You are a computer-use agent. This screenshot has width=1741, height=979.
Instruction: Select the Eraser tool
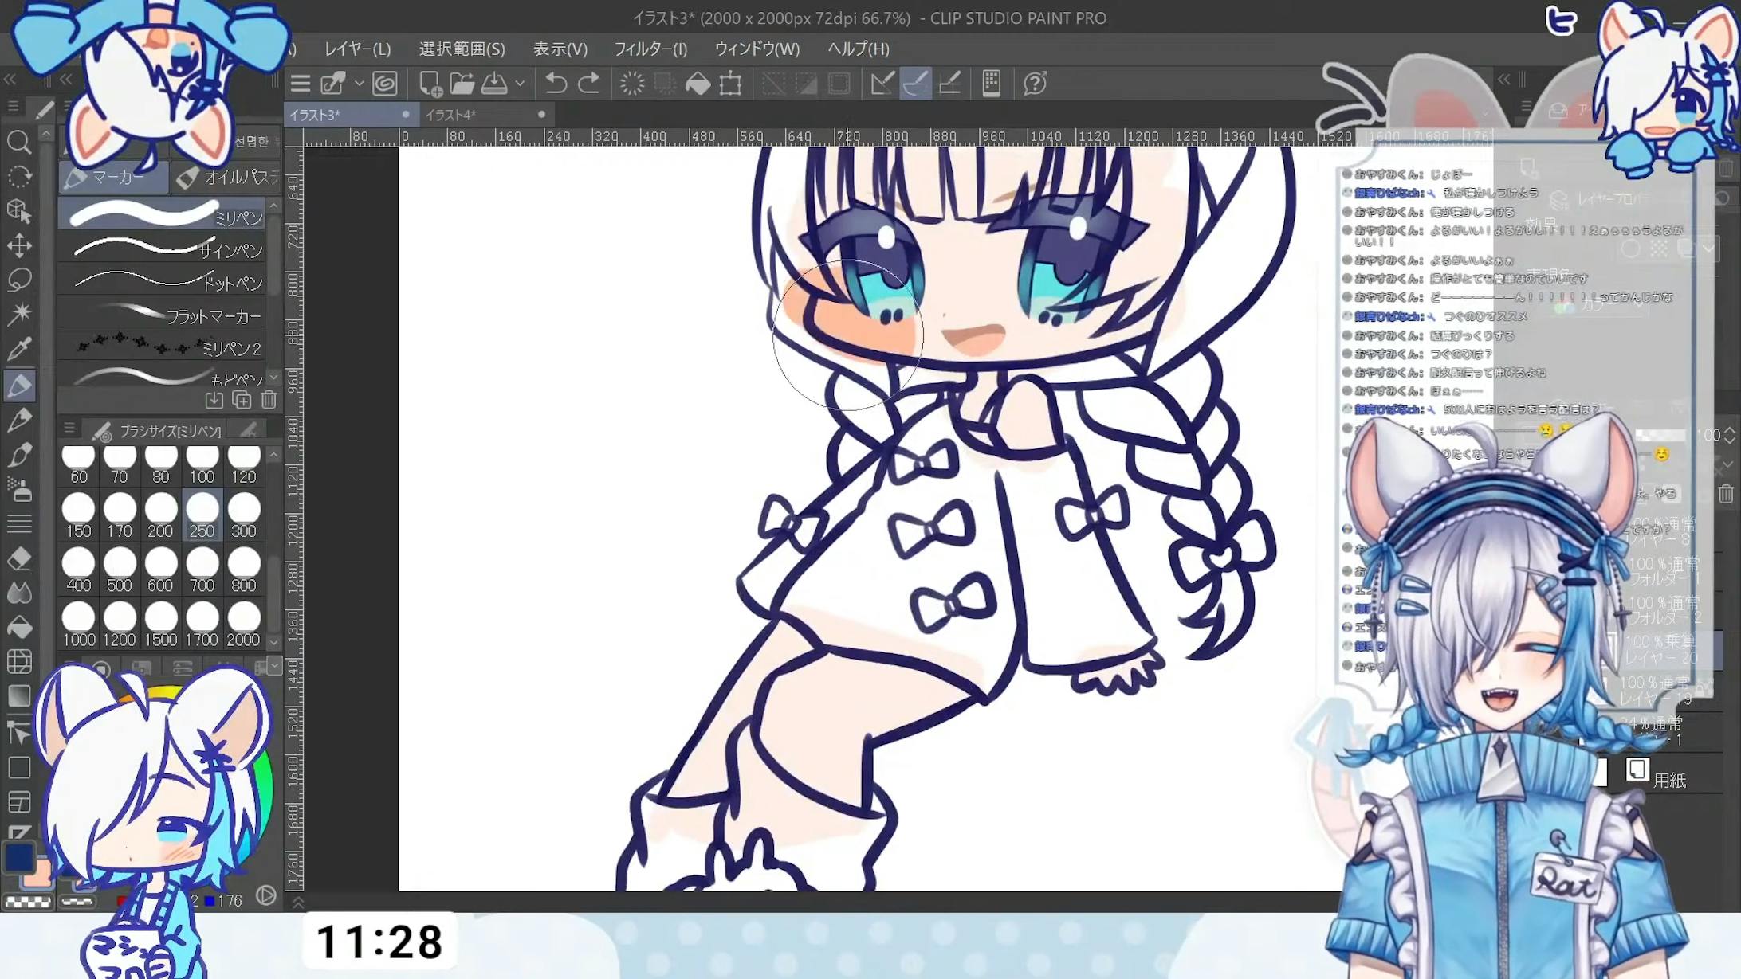pos(19,558)
